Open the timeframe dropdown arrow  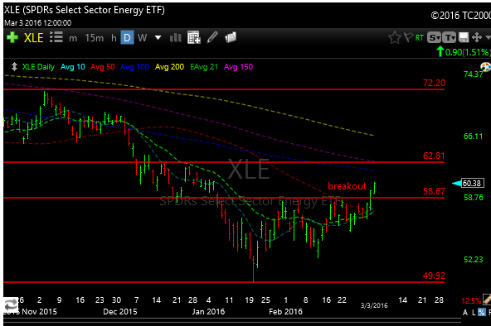coord(158,38)
